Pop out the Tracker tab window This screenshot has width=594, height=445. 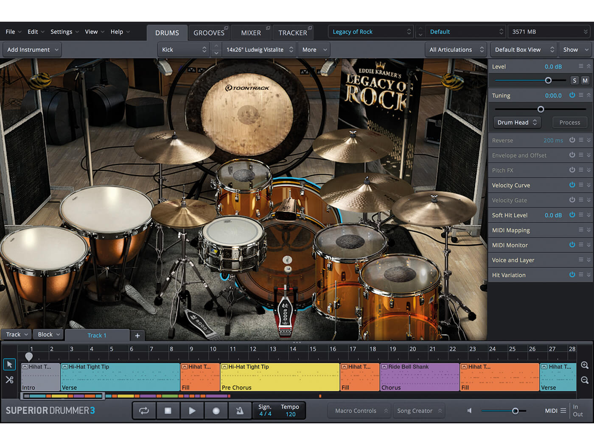[x=310, y=28]
